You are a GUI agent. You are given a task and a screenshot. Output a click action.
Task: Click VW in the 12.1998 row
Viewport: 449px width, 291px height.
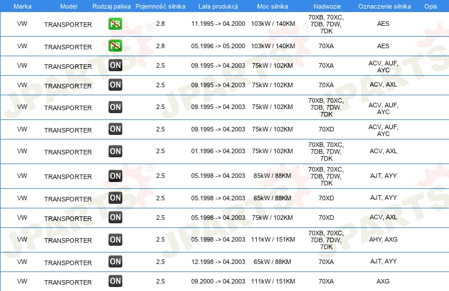click(x=22, y=262)
